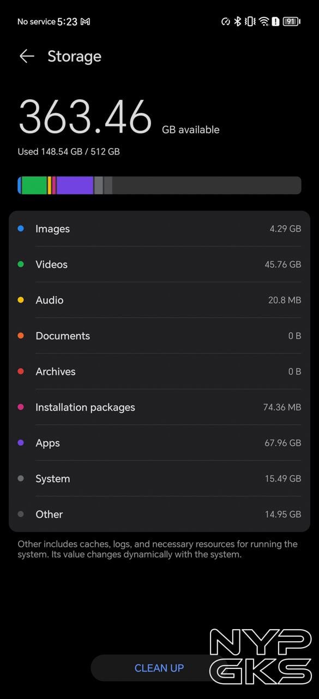The image size is (319, 699).
Task: Tap the green dot beside Videos
Action: point(21,264)
